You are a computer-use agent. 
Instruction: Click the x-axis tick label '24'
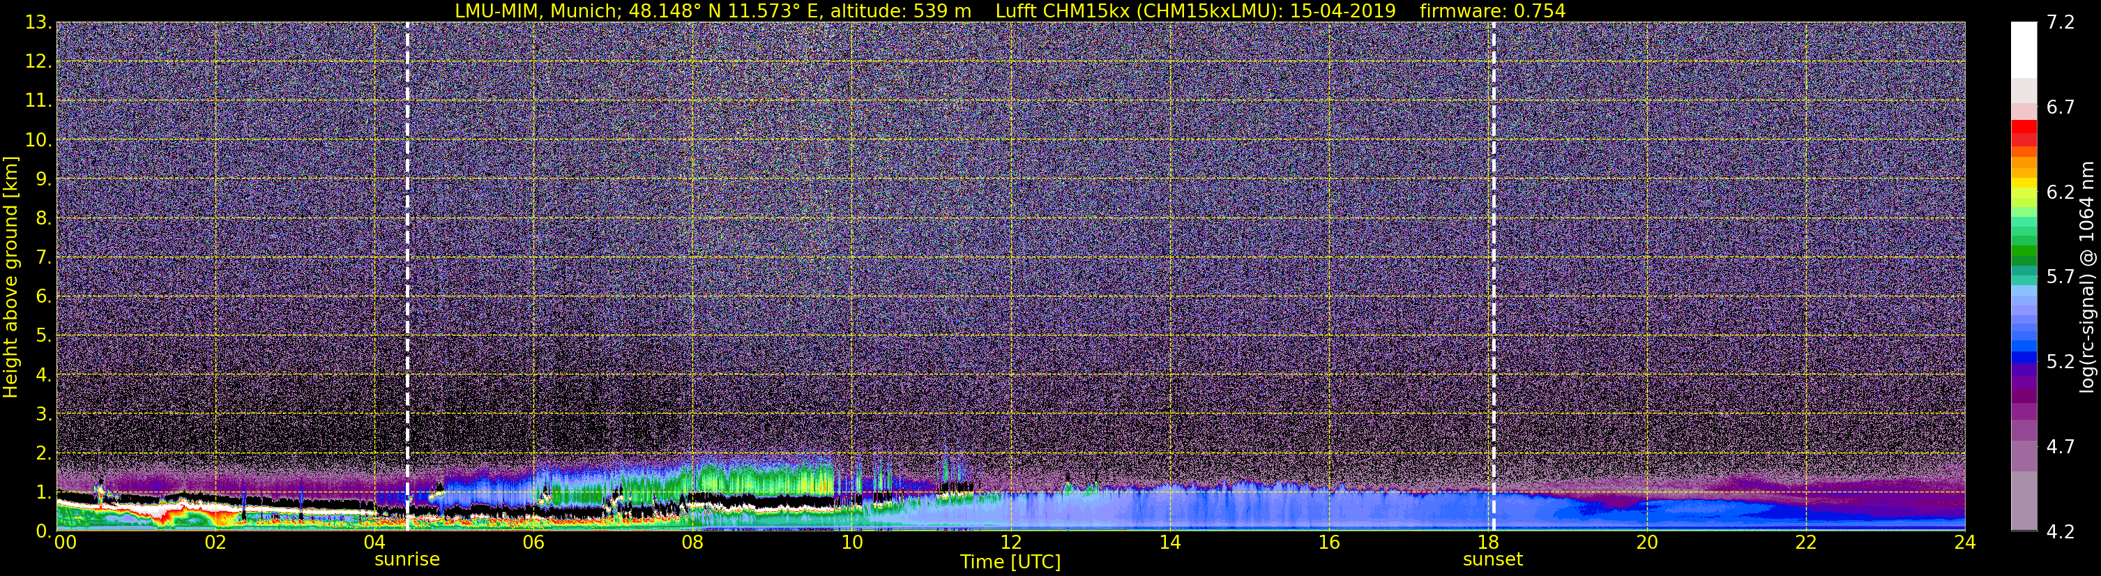tap(1965, 543)
